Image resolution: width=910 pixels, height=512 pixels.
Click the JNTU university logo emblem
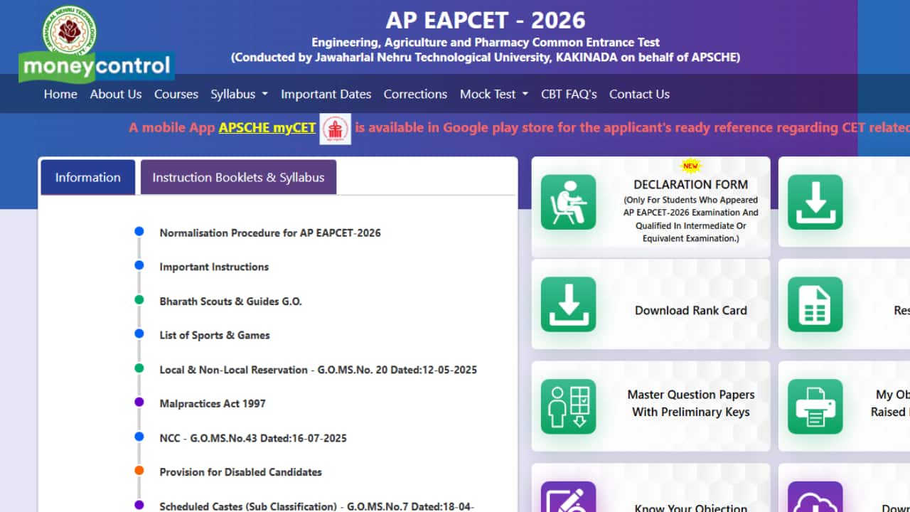pyautogui.click(x=70, y=30)
